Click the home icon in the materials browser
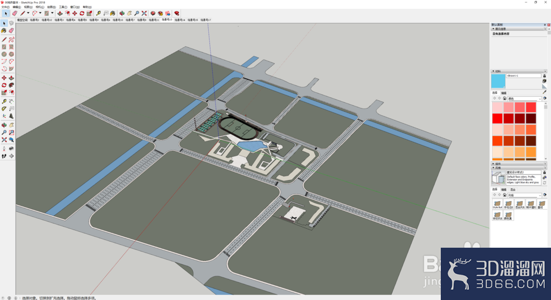The image size is (551, 300). tap(505, 98)
